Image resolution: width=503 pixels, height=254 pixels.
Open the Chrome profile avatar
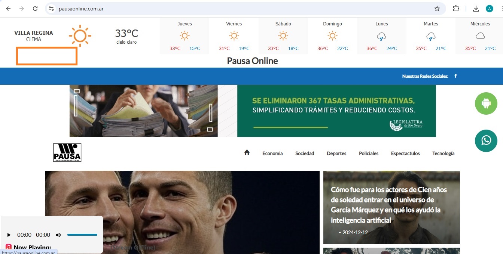[489, 9]
